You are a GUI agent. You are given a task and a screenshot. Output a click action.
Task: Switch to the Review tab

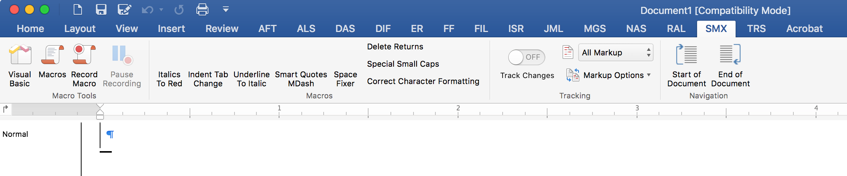(x=222, y=29)
